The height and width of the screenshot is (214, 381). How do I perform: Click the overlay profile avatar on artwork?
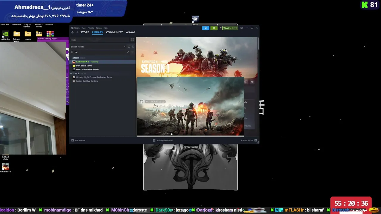[x=142, y=102]
